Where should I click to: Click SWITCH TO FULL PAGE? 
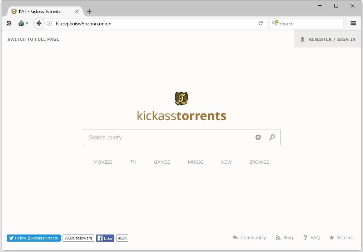(x=33, y=39)
